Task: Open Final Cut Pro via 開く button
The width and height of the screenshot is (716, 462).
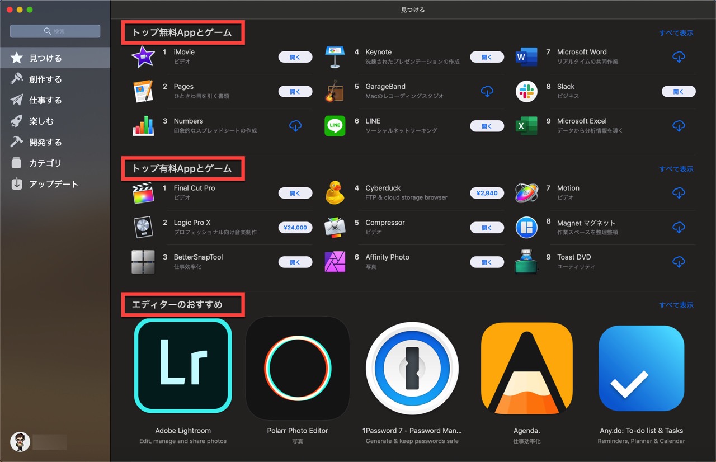Action: (x=295, y=194)
